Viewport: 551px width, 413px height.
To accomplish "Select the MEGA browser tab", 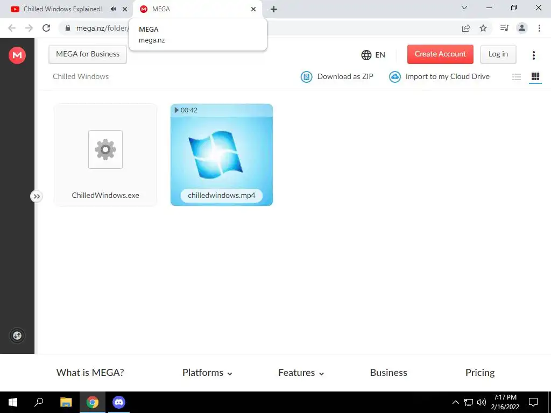I will (197, 9).
